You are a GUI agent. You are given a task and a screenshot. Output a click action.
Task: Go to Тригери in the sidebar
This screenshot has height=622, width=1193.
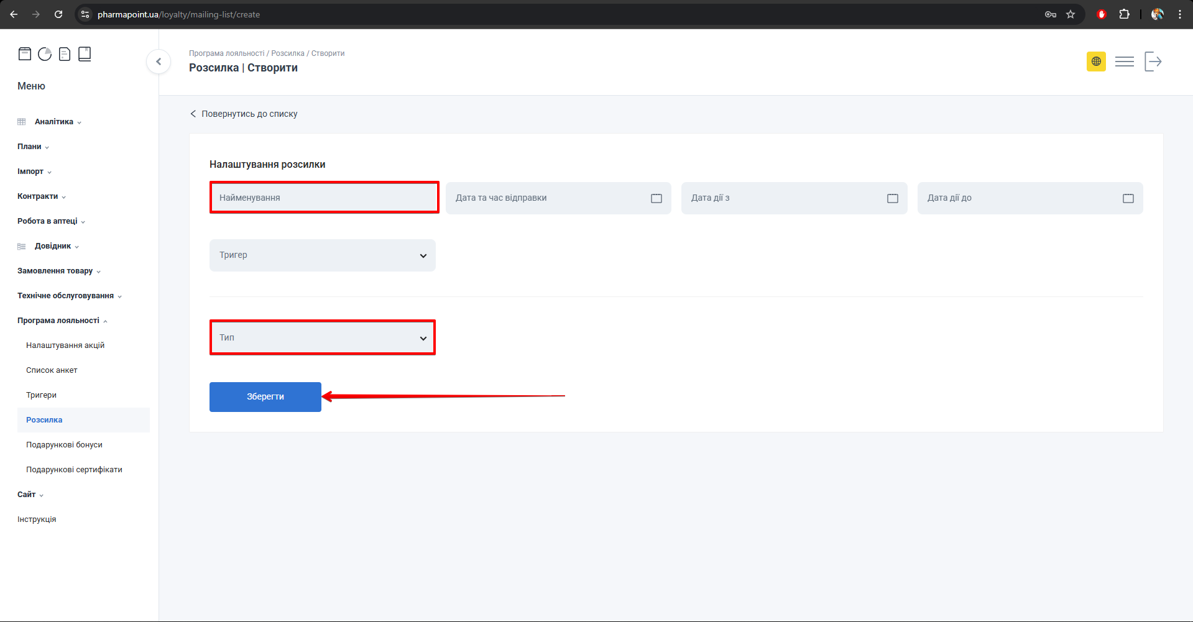point(41,395)
